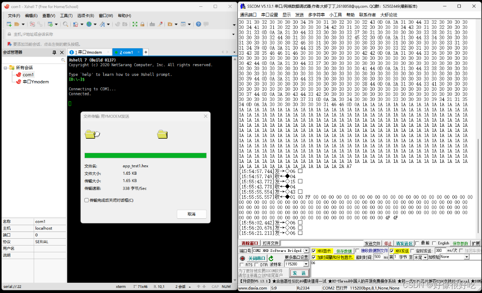Viewport: 482px width, 293px height.
Task: Click the keyboard key-mapping icon in Xshell toolbar
Action: click(x=152, y=24)
